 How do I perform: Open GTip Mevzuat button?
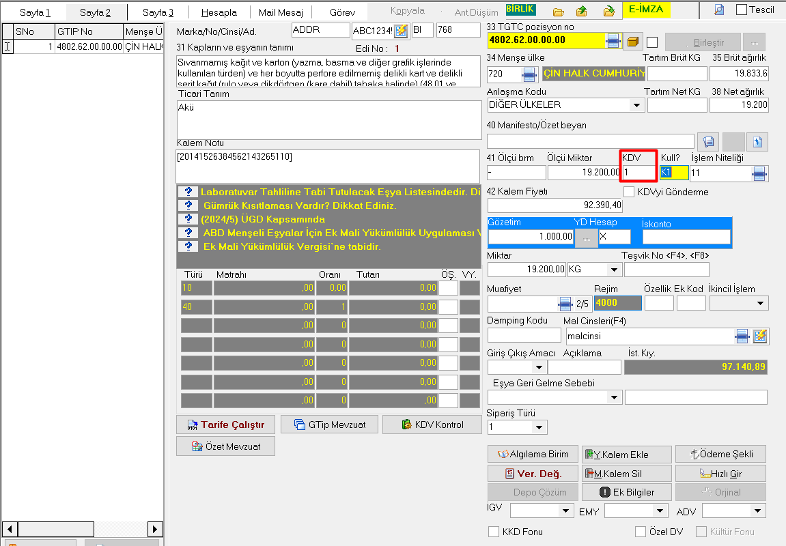(x=329, y=425)
